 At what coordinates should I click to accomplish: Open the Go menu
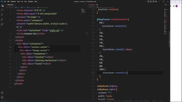[x=22, y=1]
